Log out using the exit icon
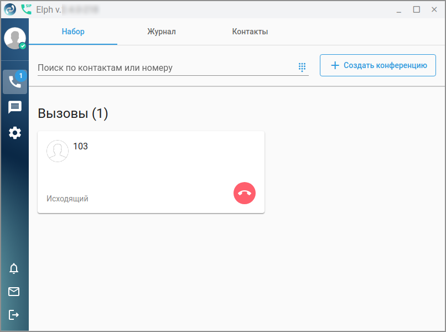Image resolution: width=446 pixels, height=332 pixels. (14, 315)
